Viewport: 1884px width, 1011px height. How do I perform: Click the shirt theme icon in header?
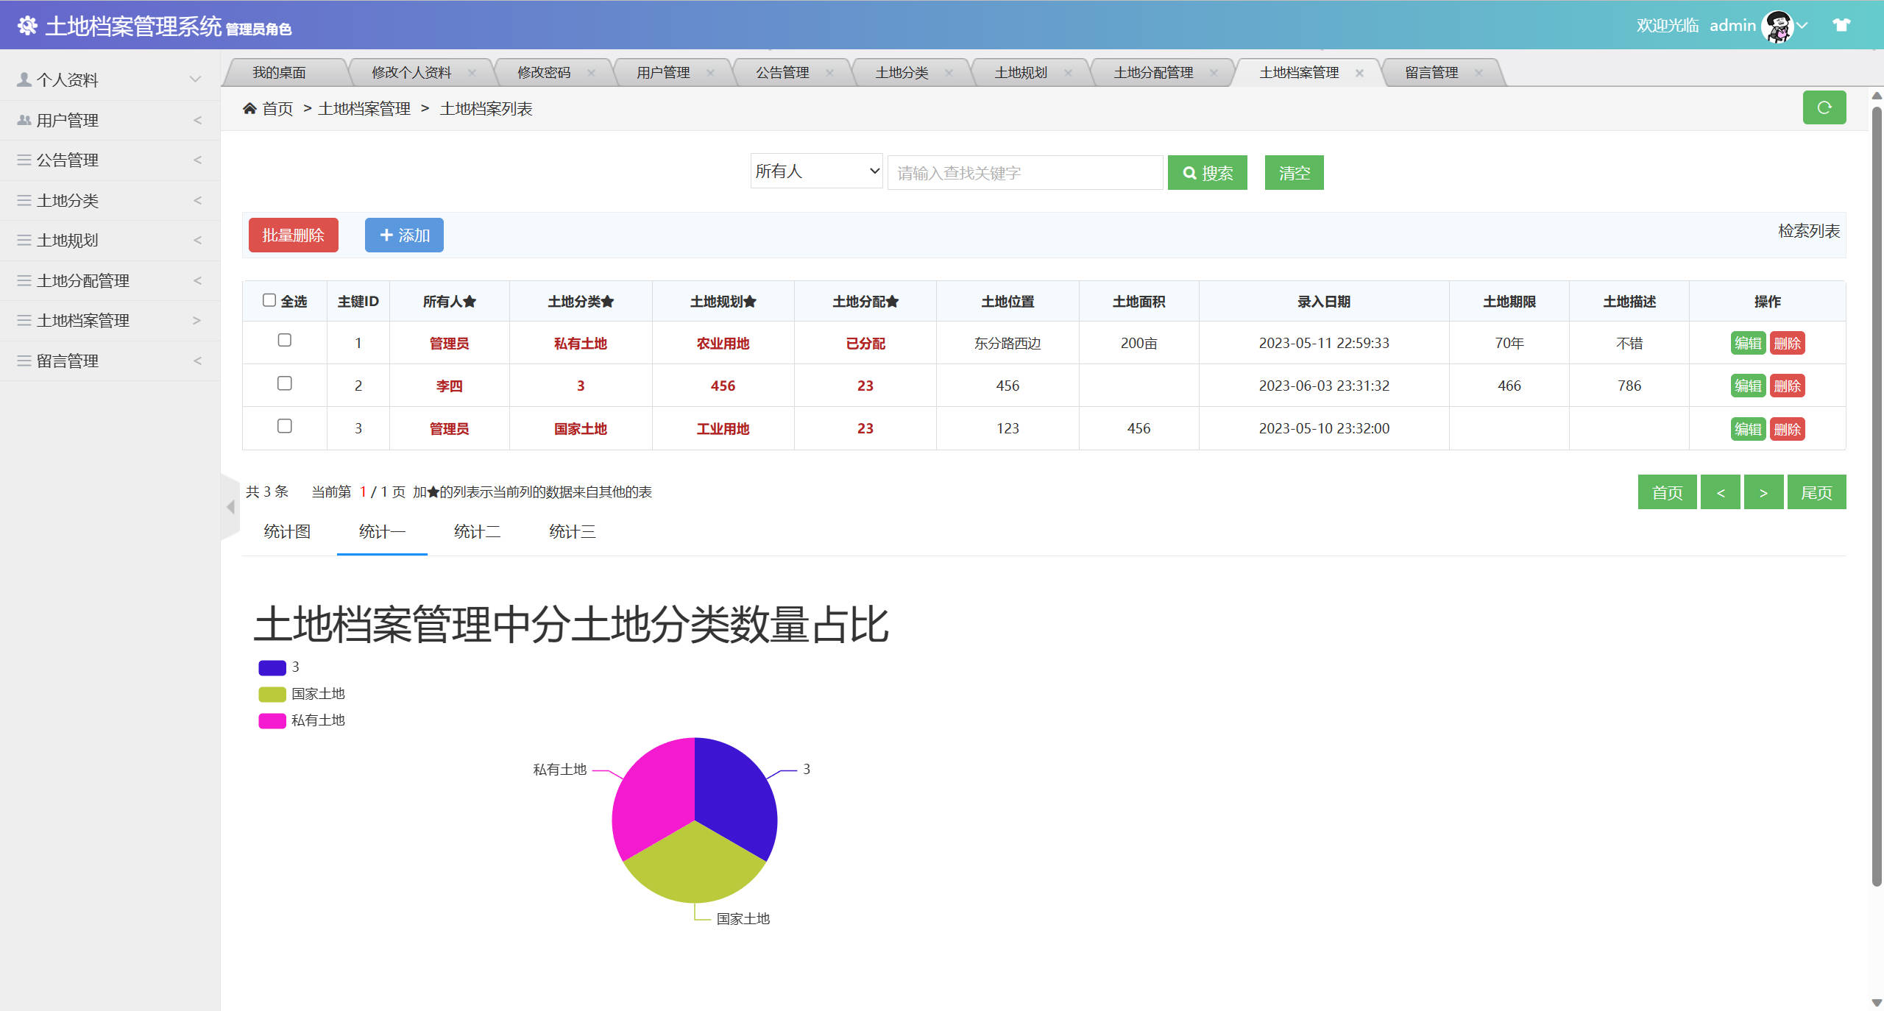click(x=1843, y=24)
